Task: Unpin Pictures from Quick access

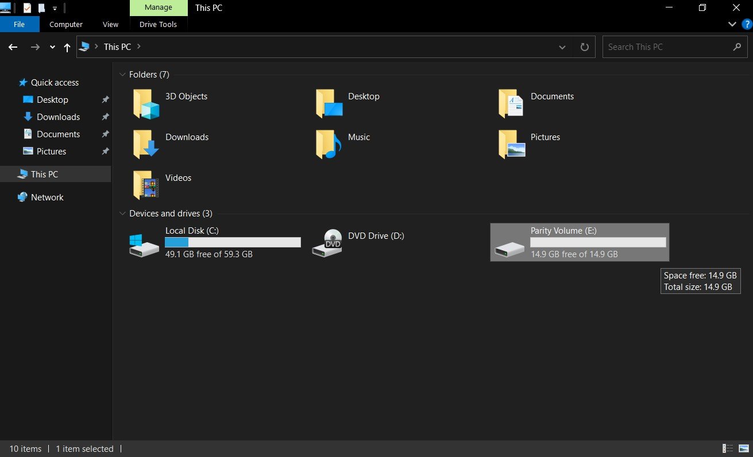Action: coord(105,152)
